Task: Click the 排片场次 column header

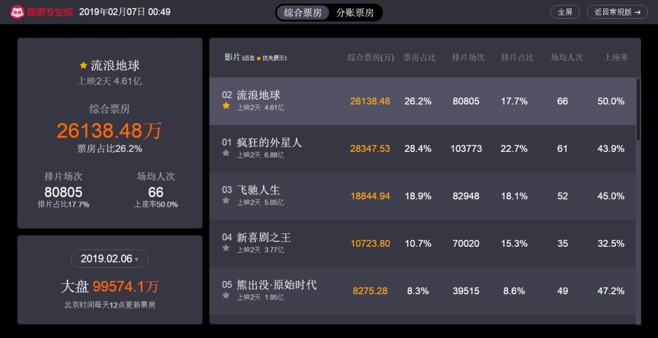Action: (x=468, y=57)
